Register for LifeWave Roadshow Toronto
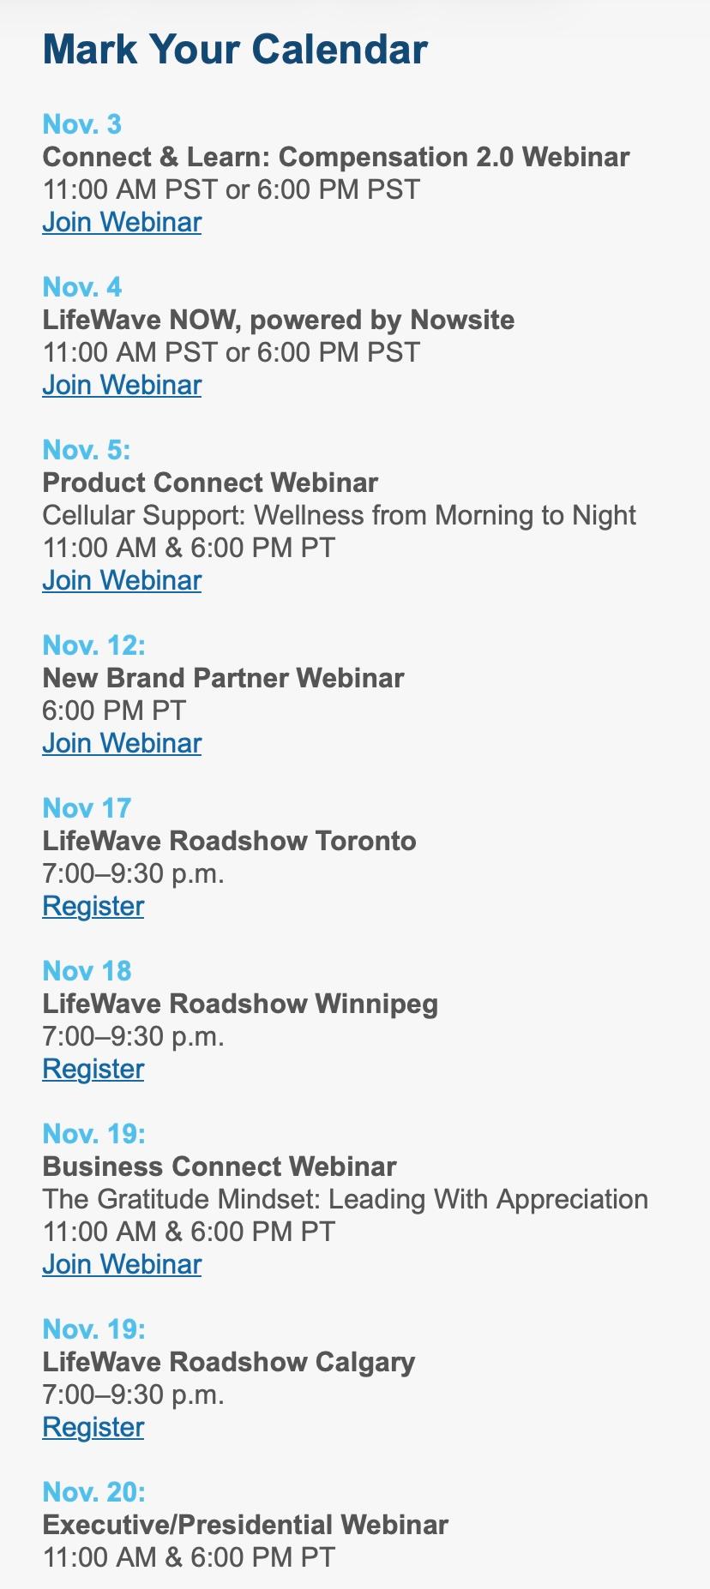The width and height of the screenshot is (710, 1589). point(93,906)
